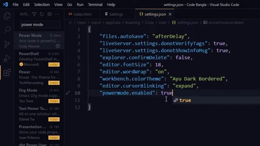Viewport: 260px width, 146px height.
Task: Open the Help menu
Action: (x=111, y=4)
